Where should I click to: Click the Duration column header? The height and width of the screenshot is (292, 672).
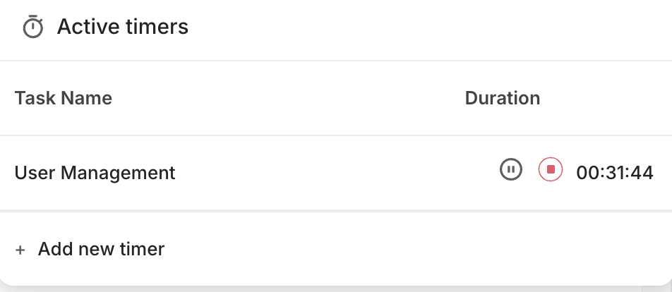(x=502, y=98)
